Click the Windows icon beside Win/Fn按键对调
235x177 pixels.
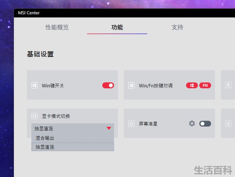pyautogui.click(x=131, y=86)
